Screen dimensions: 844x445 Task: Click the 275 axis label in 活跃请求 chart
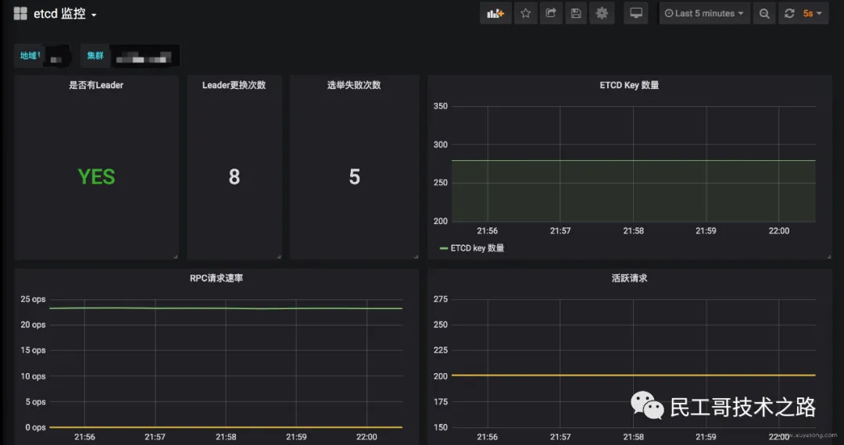coord(440,299)
